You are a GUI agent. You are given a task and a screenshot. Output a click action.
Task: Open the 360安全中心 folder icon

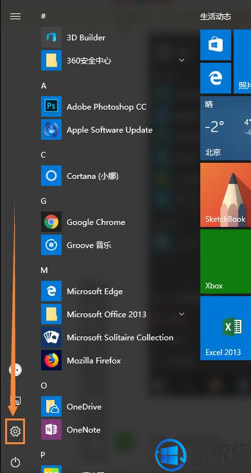point(51,60)
